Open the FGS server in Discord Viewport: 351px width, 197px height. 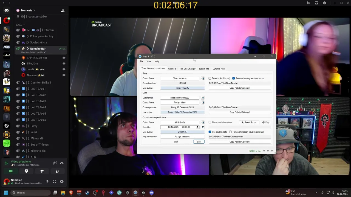[7, 47]
